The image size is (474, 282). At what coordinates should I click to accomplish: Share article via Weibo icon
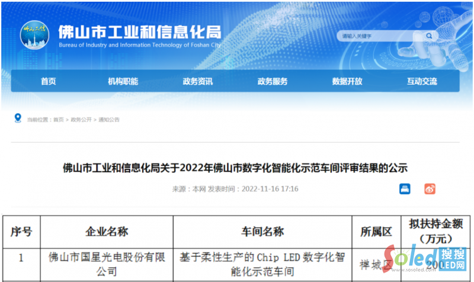click(x=430, y=189)
